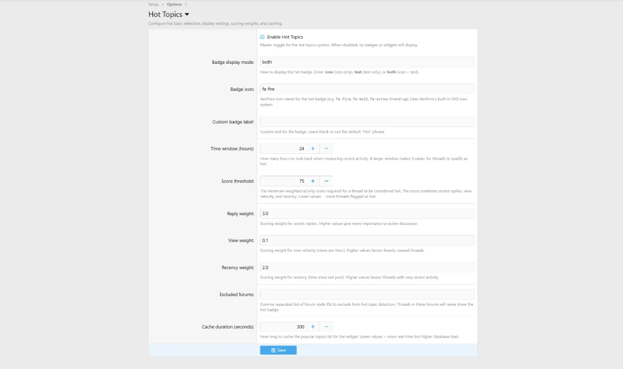This screenshot has width=623, height=369.
Task: Edit the Reply weight field
Action: click(366, 213)
